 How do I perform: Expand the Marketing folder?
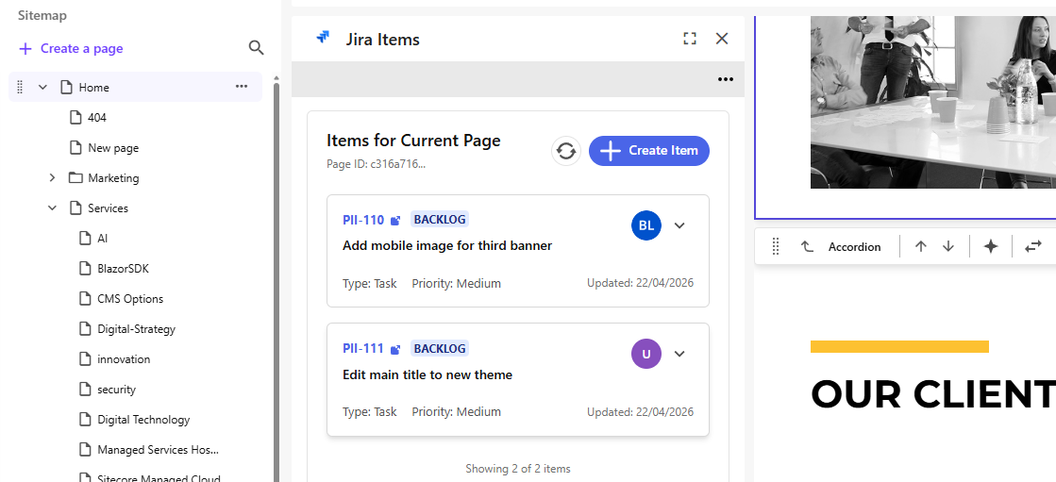point(52,178)
